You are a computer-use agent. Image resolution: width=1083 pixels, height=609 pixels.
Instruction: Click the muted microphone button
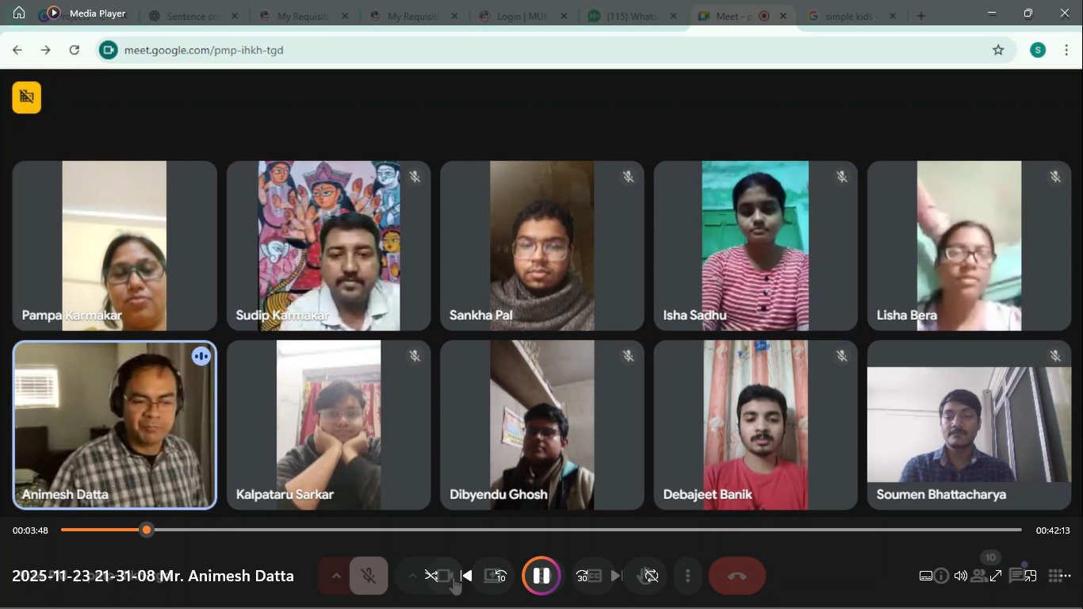coord(368,576)
